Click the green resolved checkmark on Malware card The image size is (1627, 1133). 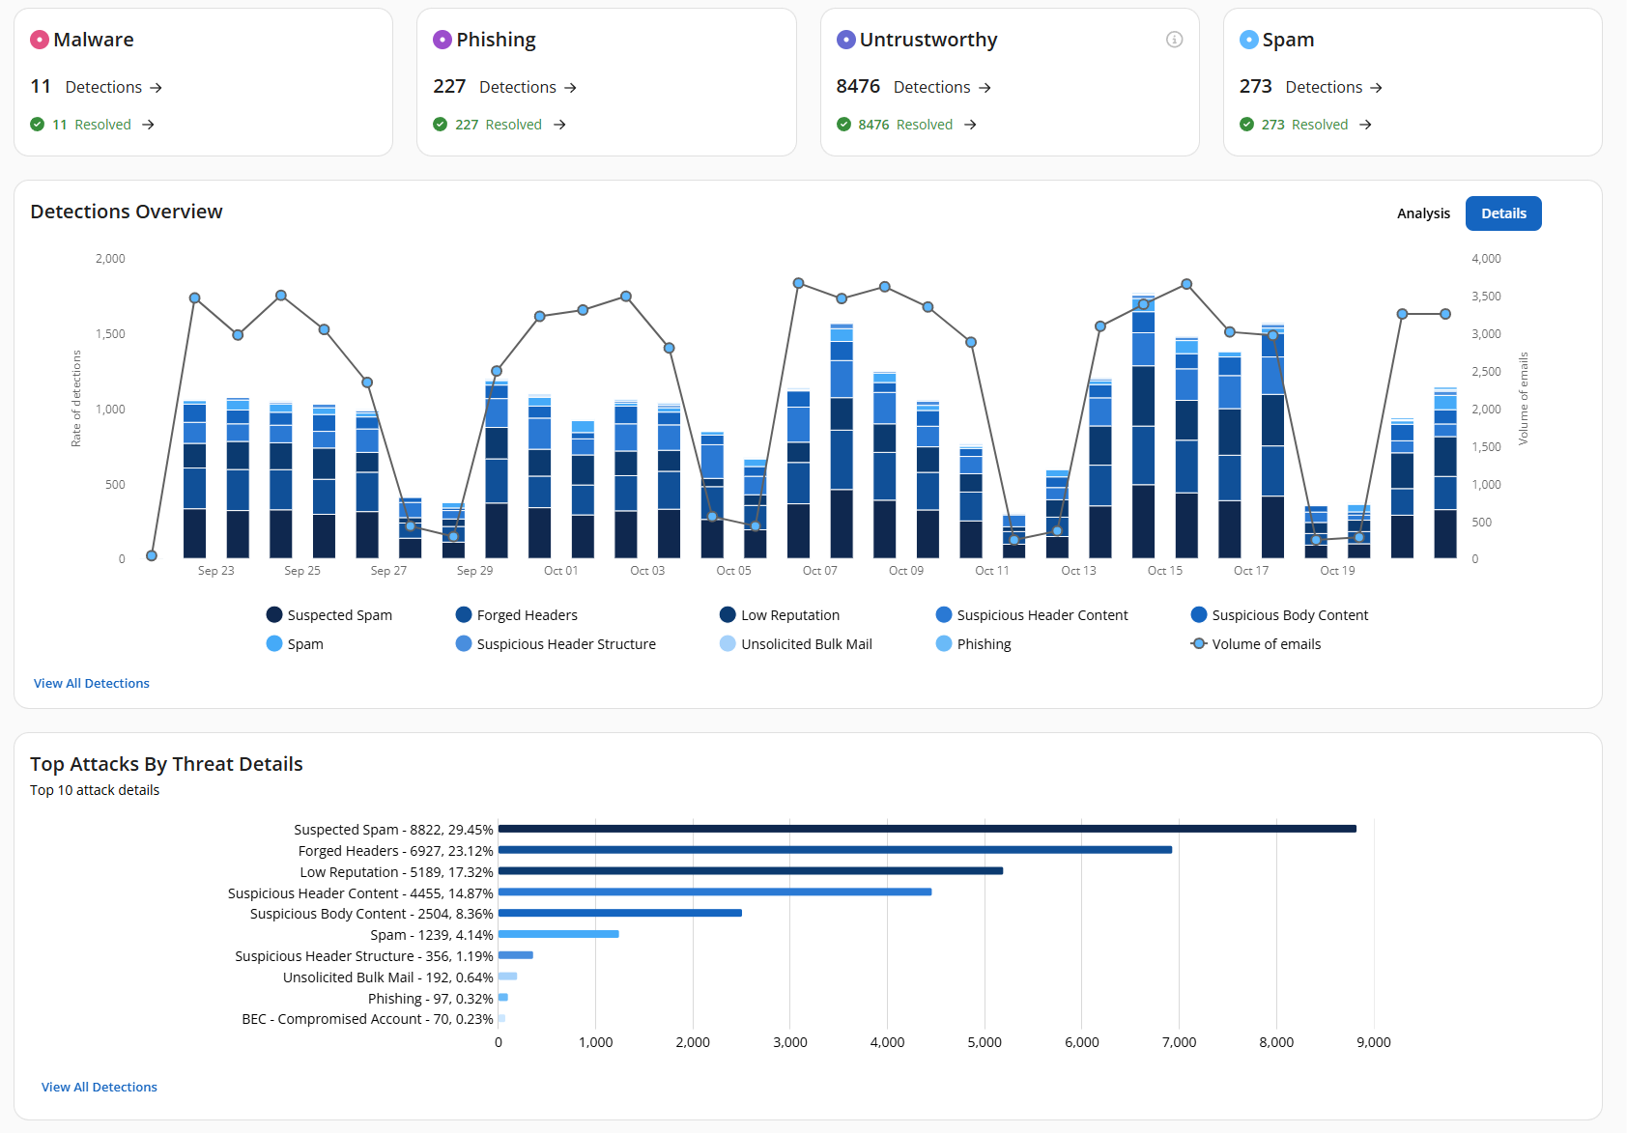(37, 124)
